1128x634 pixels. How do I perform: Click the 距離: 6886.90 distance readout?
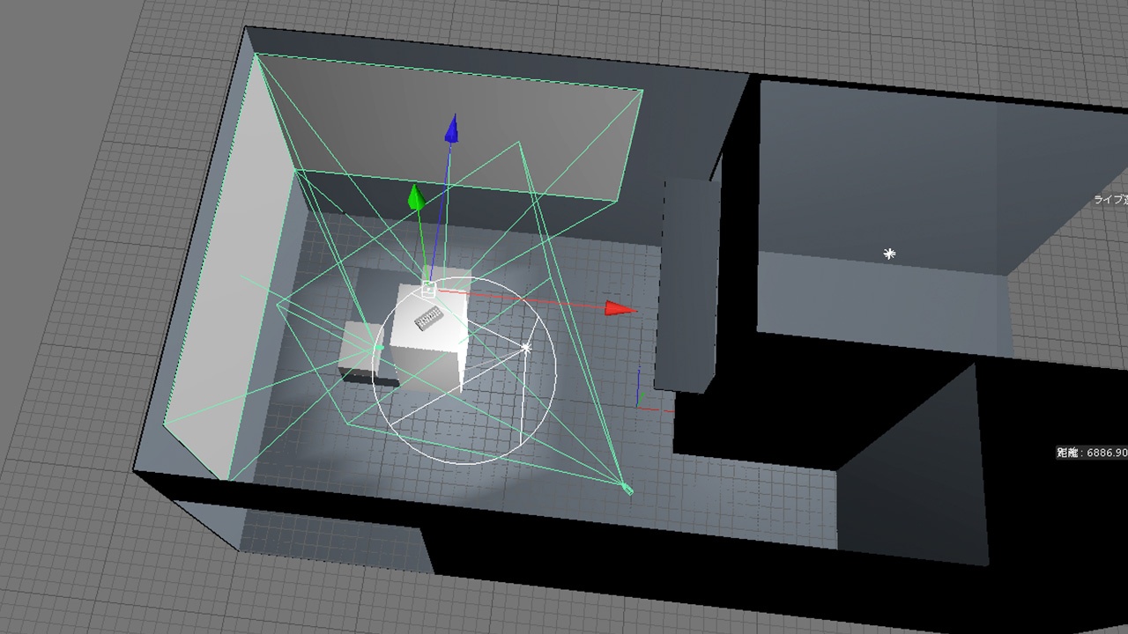(1092, 452)
